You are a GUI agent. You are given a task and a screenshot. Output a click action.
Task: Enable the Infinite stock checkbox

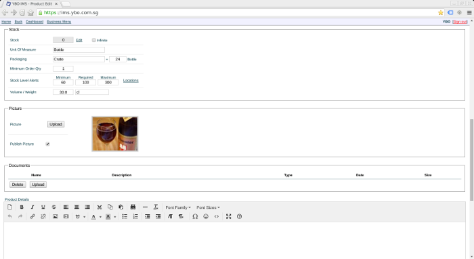point(94,40)
